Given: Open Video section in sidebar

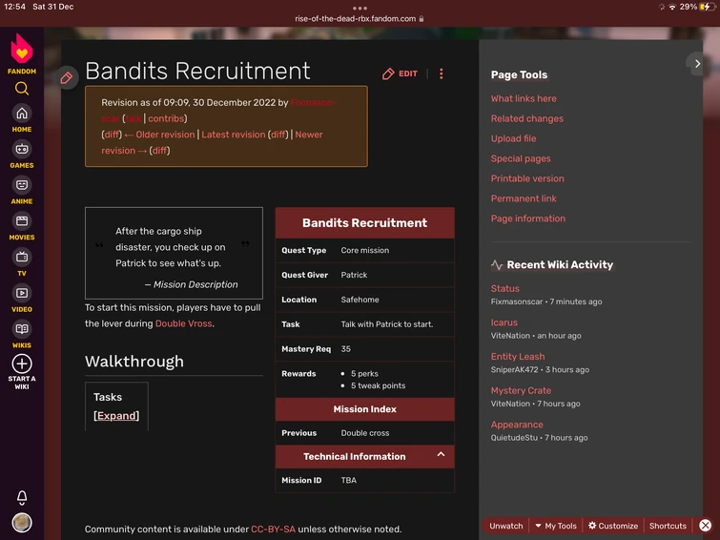Looking at the screenshot, I should [x=22, y=300].
